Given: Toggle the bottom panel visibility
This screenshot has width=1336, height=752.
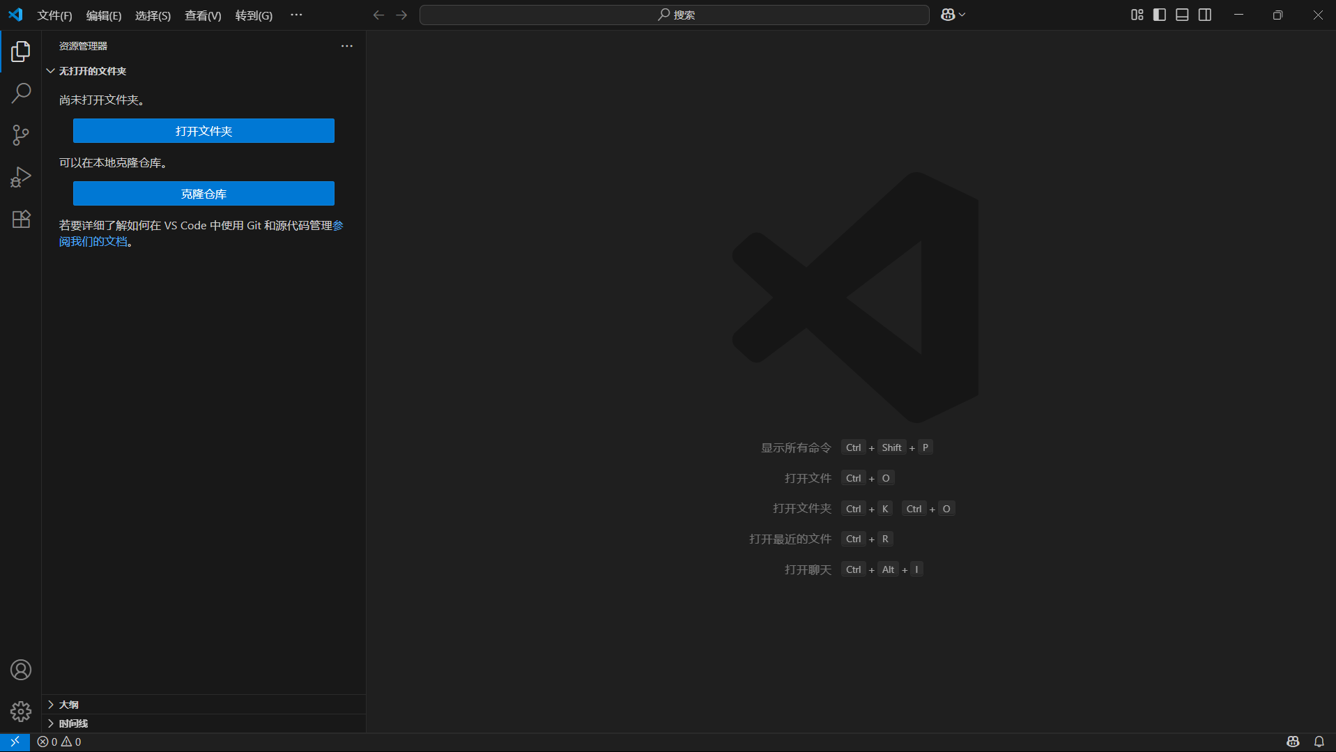Looking at the screenshot, I should click(1182, 15).
